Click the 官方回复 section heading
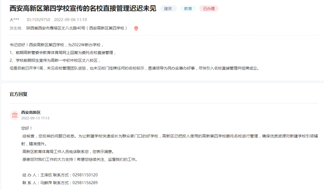 pyautogui.click(x=18, y=94)
